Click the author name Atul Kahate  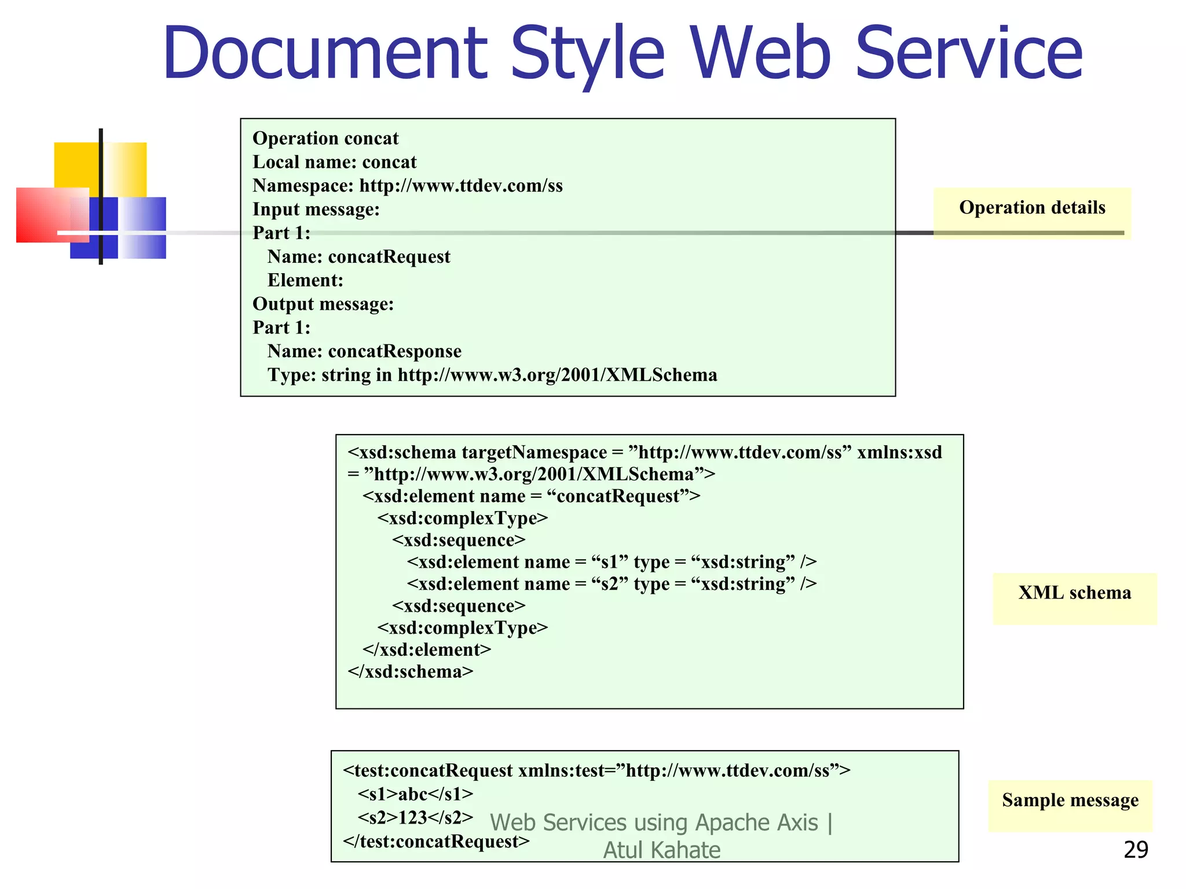(x=662, y=851)
